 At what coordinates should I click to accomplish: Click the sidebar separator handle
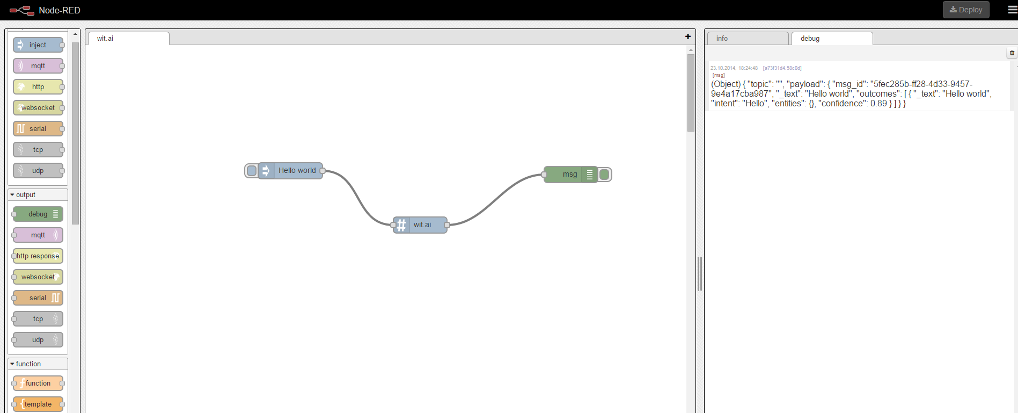[700, 274]
